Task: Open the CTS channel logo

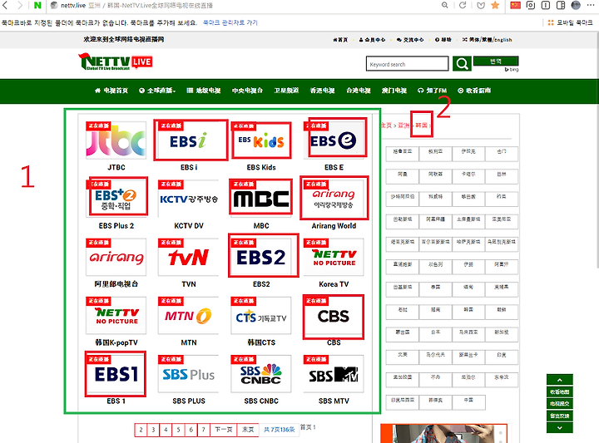Action: [x=261, y=315]
